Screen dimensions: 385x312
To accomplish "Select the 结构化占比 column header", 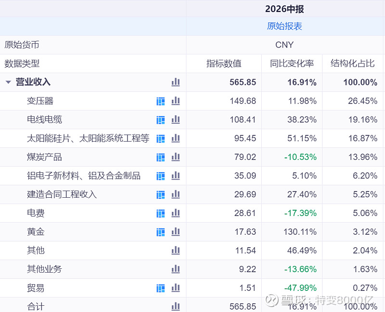I will point(352,63).
